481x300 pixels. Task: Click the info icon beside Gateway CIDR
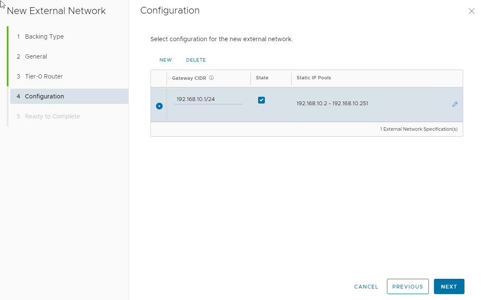coord(211,78)
